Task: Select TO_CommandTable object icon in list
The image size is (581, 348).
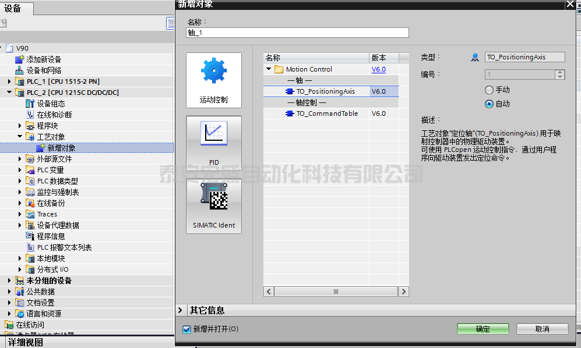Action: (290, 113)
